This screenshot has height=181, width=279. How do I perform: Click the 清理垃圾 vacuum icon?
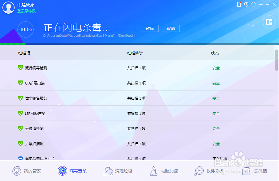click(x=108, y=171)
